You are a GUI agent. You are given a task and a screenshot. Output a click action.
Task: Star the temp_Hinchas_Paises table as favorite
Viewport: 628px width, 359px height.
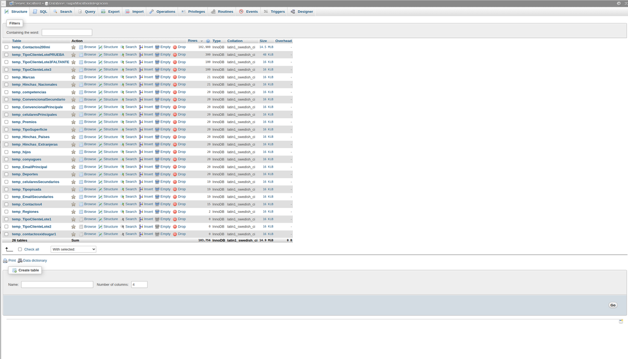pos(74,136)
